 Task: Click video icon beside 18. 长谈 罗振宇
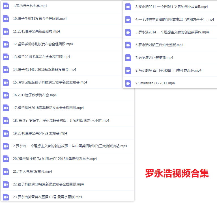[x=6, y=121]
